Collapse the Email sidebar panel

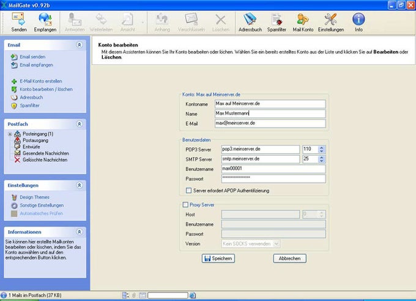pyautogui.click(x=80, y=45)
